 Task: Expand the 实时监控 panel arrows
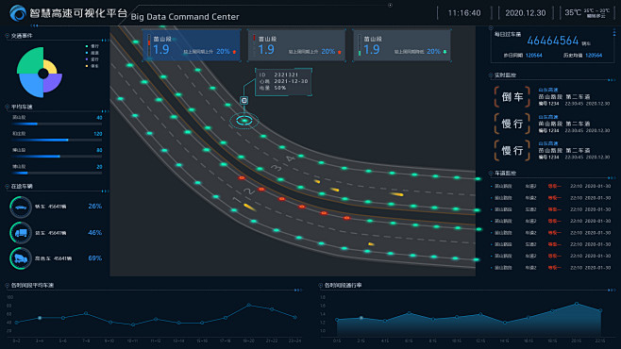[x=612, y=80]
